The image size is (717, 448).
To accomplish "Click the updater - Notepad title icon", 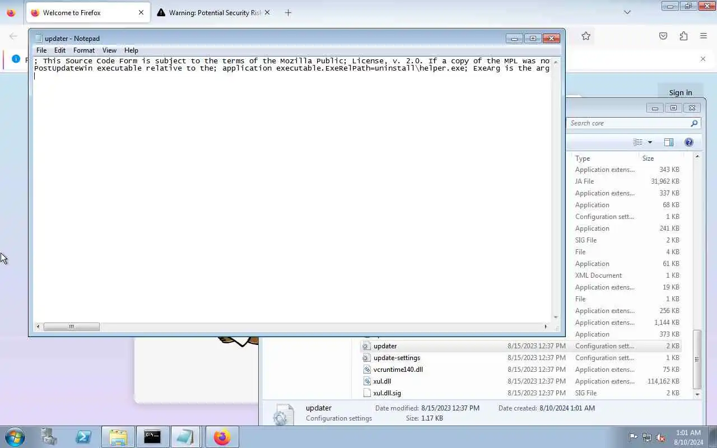I will (38, 38).
